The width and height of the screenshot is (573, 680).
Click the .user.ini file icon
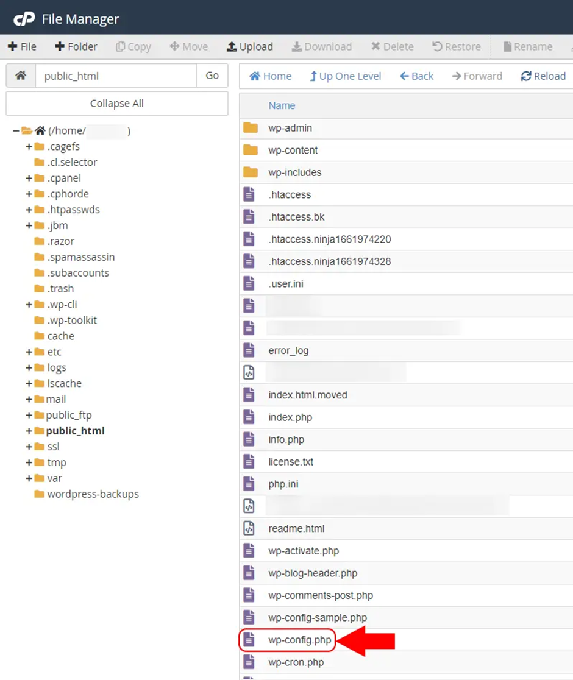(x=249, y=283)
